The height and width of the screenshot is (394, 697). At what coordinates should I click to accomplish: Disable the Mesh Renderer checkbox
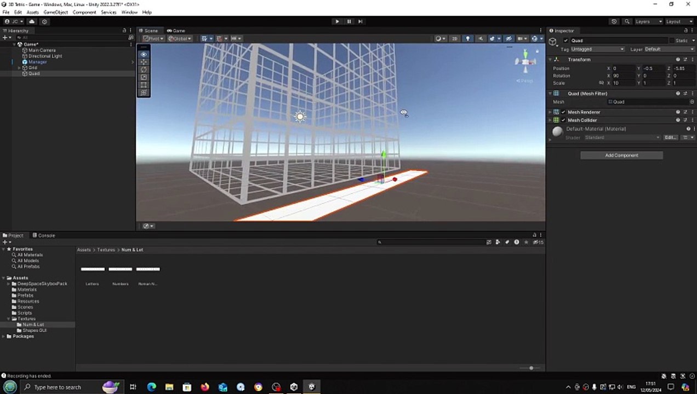[563, 112]
